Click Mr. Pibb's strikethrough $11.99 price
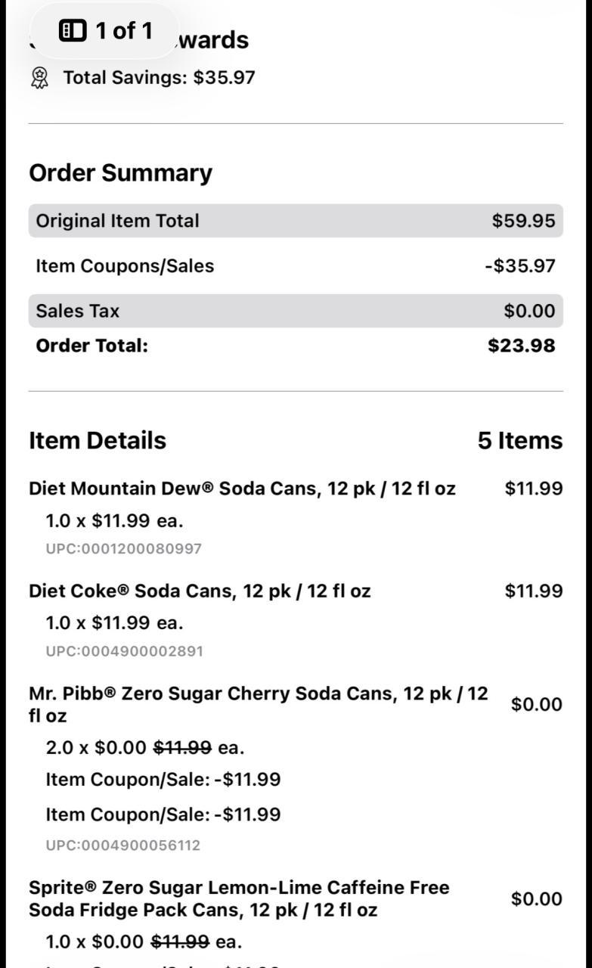Viewport: 592px width, 968px height. (x=182, y=748)
